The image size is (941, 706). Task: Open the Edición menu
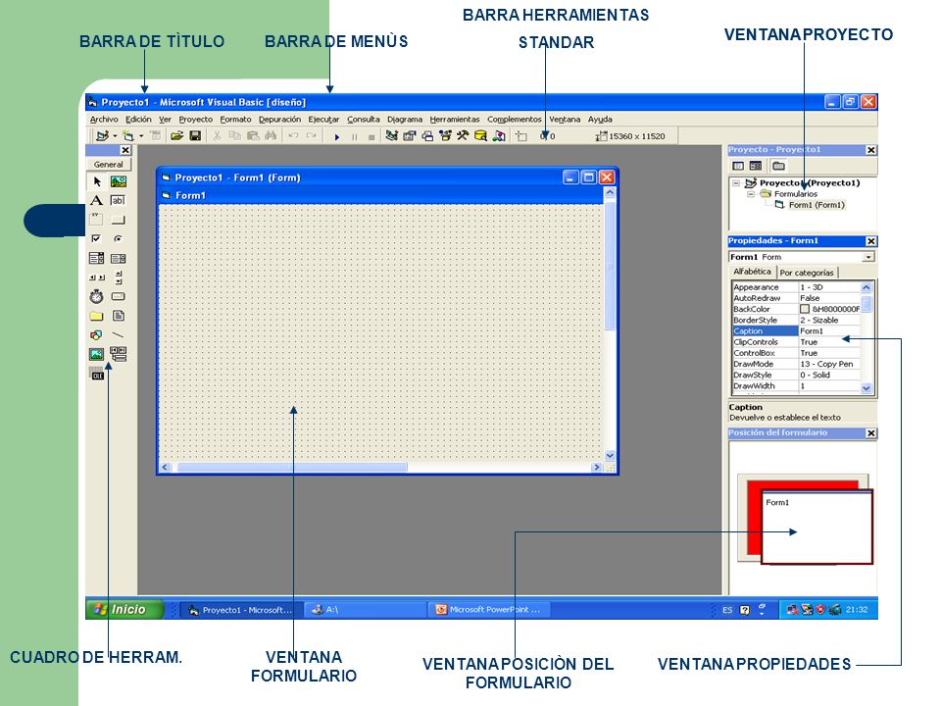point(138,120)
